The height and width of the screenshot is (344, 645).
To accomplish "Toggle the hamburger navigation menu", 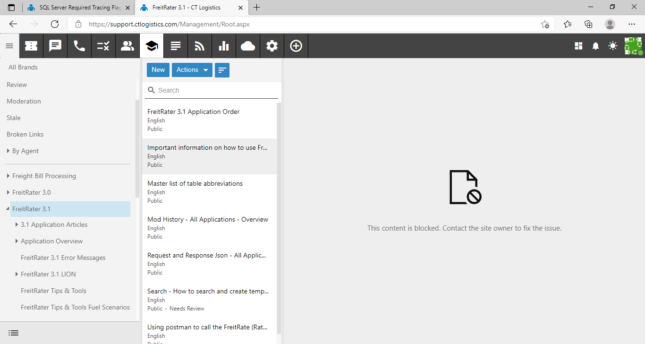I will click(9, 46).
